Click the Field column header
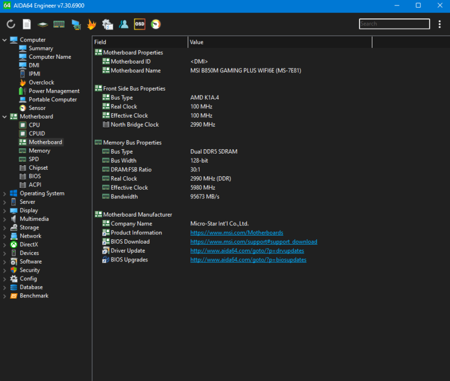The width and height of the screenshot is (450, 381). pos(140,42)
